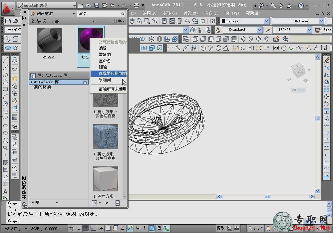This screenshot has height=233, width=333.
Task: Toggle Ortho mode in status bar
Action: pyautogui.click(x=93, y=228)
